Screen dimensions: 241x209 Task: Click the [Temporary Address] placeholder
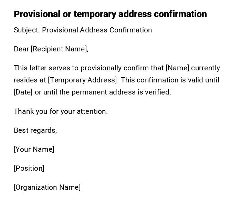pyautogui.click(x=83, y=80)
